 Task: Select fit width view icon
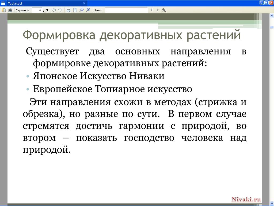pos(68,10)
